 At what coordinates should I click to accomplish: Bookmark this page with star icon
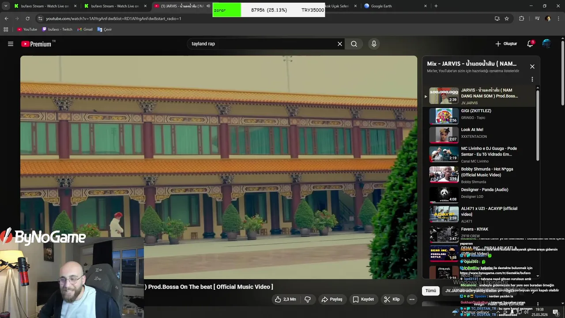[x=507, y=19]
